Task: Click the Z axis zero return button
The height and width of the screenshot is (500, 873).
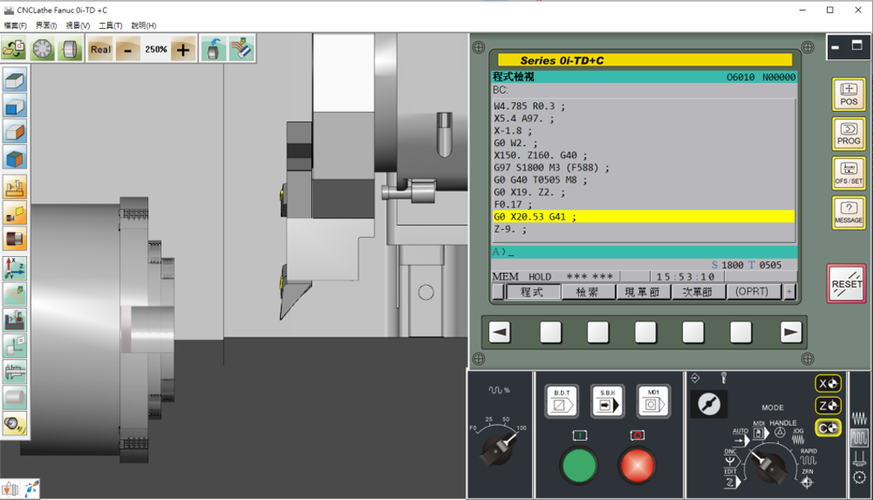Action: pos(828,406)
